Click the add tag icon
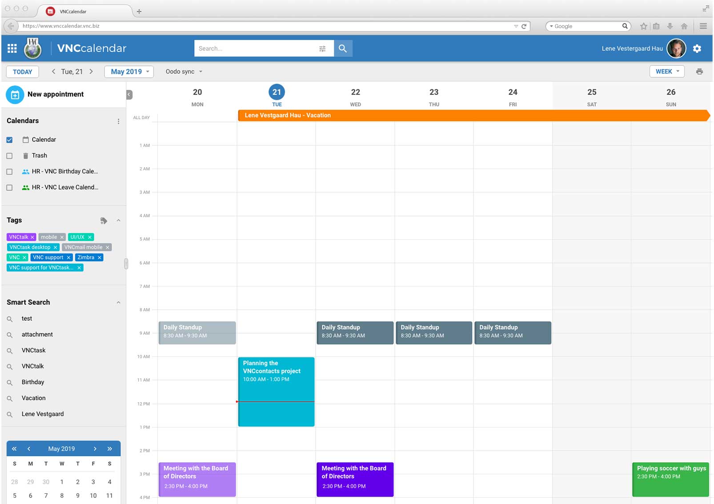Screen dimensions: 714x504 (x=104, y=221)
